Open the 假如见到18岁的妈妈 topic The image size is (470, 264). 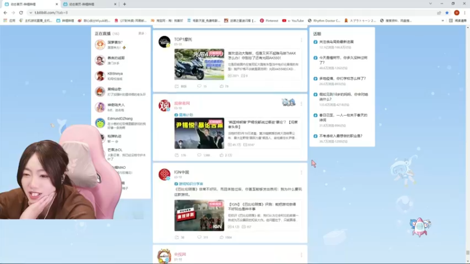344,97
